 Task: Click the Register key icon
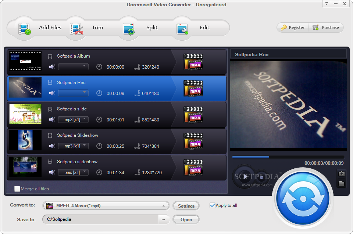pyautogui.click(x=284, y=28)
